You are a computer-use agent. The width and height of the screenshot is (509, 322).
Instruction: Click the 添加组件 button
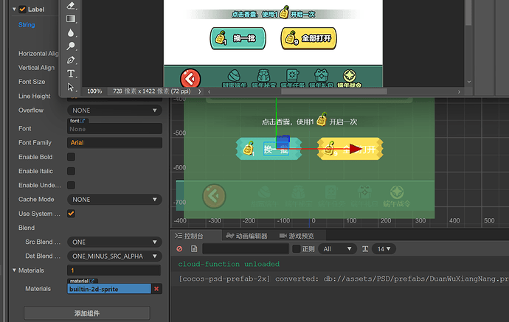pos(87,313)
